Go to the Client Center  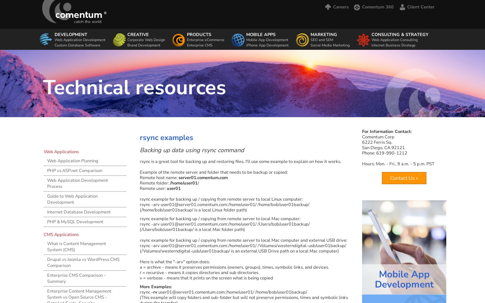click(421, 7)
